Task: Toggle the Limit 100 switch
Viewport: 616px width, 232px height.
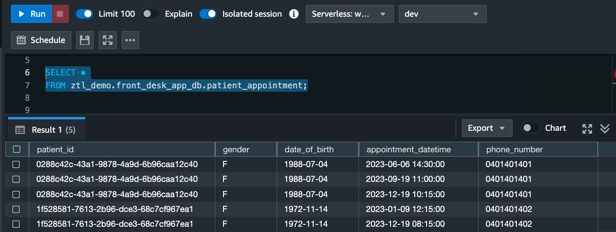Action: [x=85, y=14]
